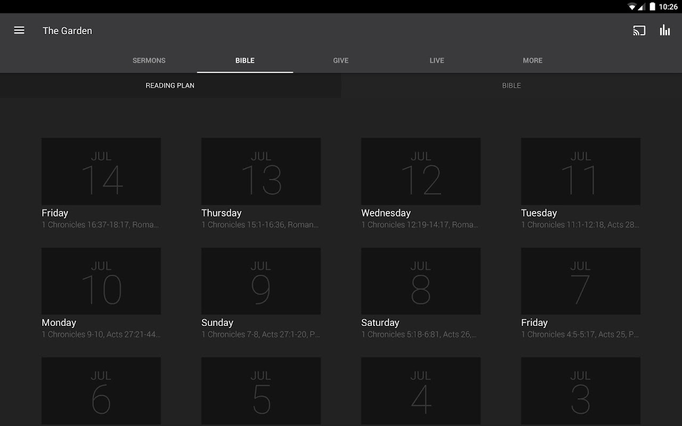This screenshot has height=426, width=682.
Task: Open the Give tab
Action: pos(341,61)
